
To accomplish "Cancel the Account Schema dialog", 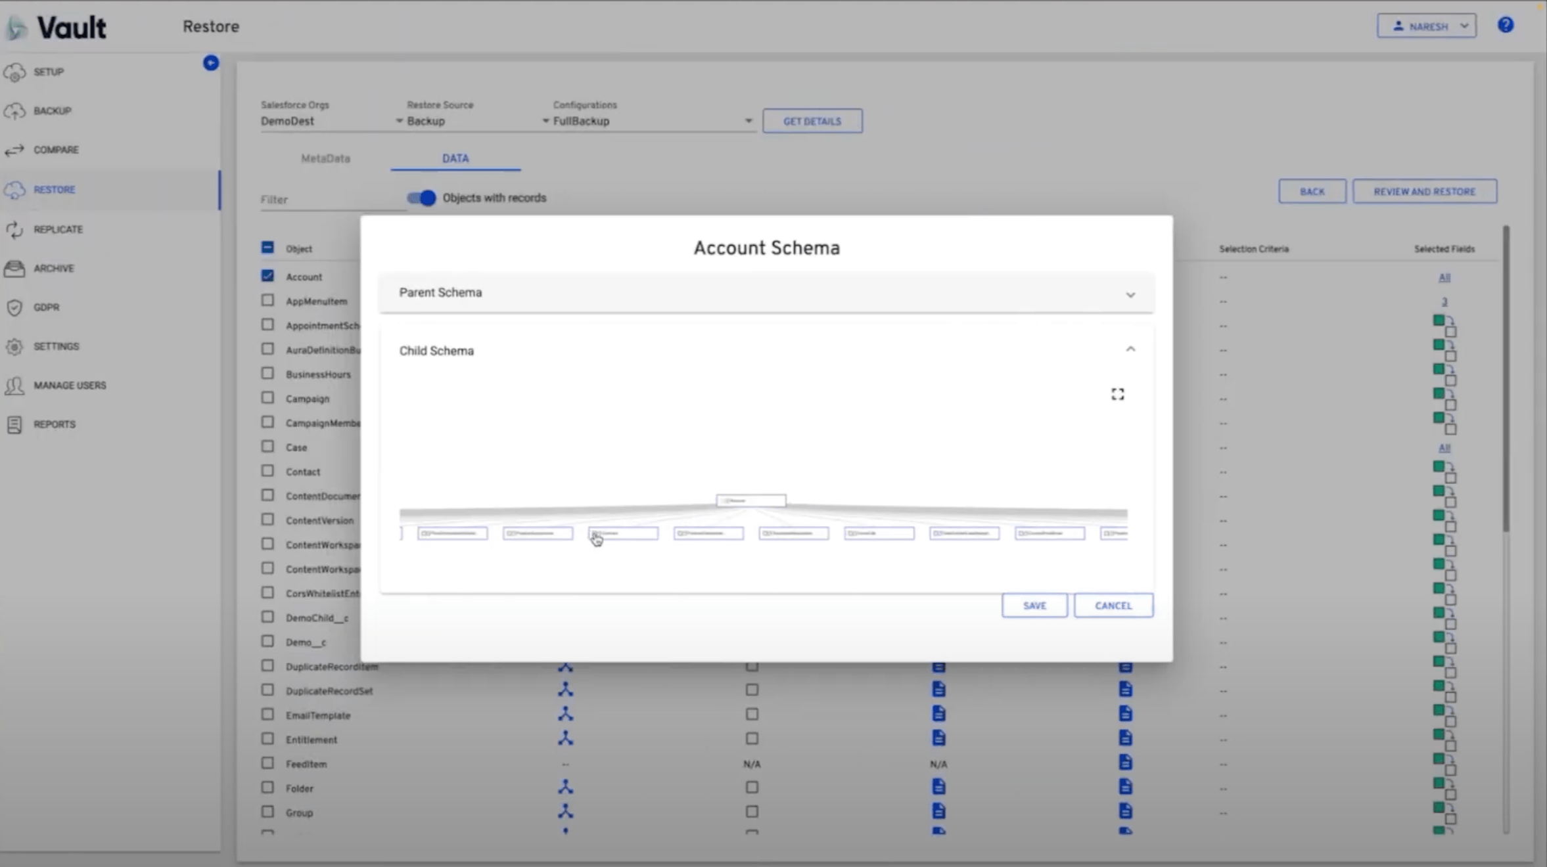I will point(1113,605).
